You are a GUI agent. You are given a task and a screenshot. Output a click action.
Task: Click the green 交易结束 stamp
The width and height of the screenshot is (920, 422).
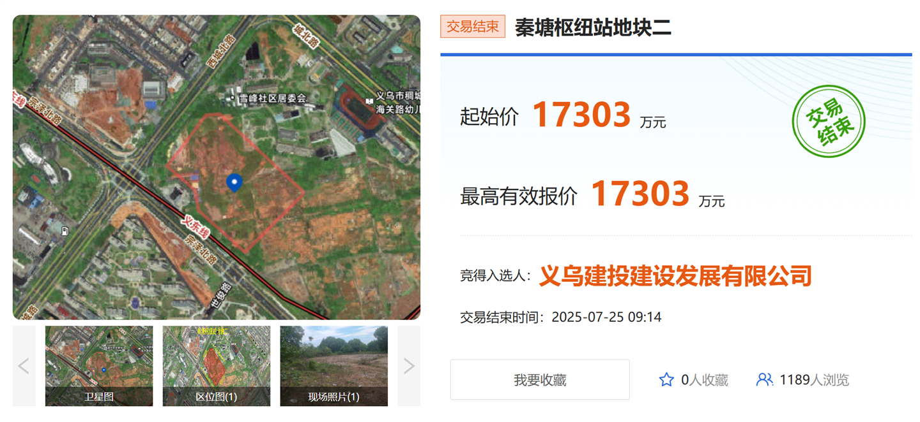[829, 121]
